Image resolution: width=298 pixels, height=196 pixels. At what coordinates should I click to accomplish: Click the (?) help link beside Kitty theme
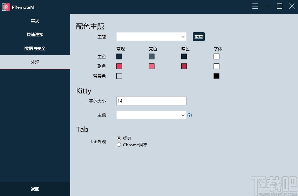click(x=189, y=115)
